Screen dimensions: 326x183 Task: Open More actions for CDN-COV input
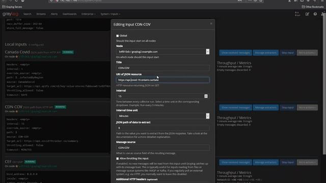[x=307, y=107]
